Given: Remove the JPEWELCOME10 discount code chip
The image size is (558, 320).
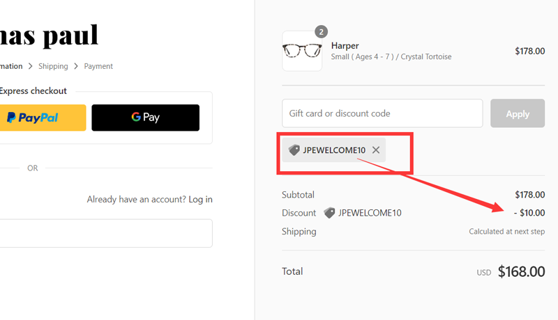Looking at the screenshot, I should (x=376, y=150).
